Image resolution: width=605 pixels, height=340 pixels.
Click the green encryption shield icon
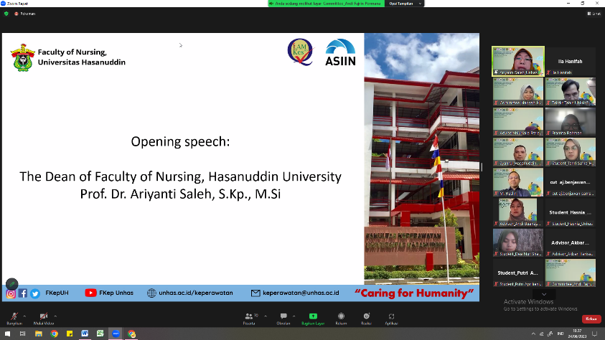click(x=6, y=13)
